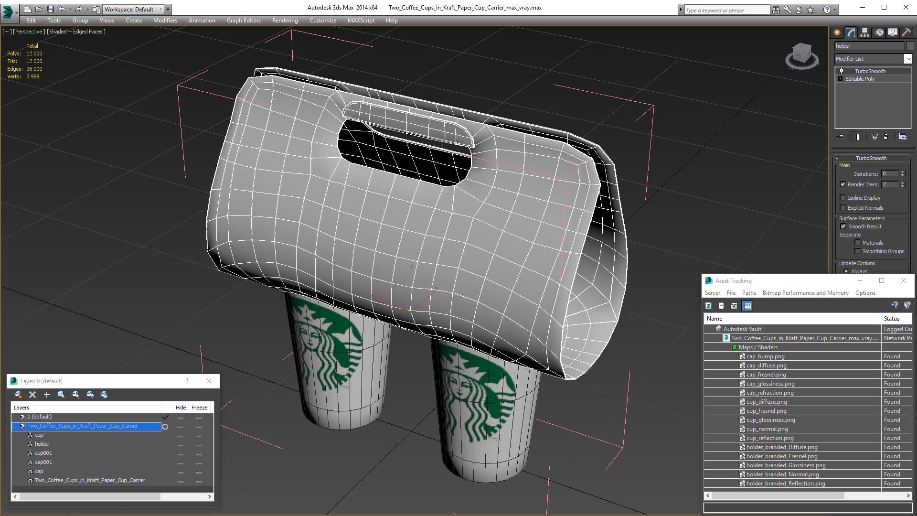The width and height of the screenshot is (917, 516).
Task: Open the Hierarchy command panel tab
Action: click(865, 32)
